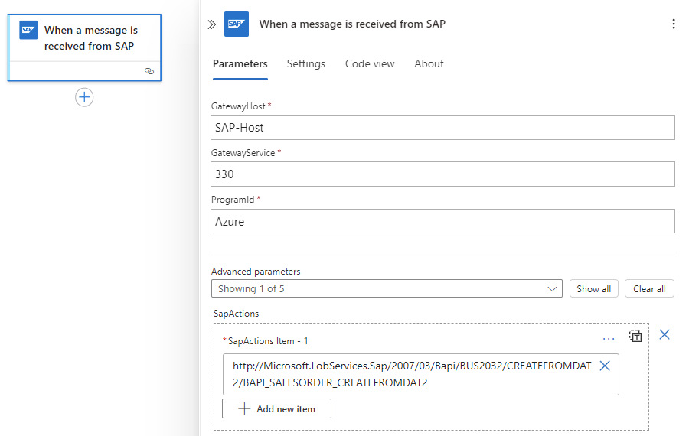Image resolution: width=689 pixels, height=436 pixels.
Task: Open the Code view tab
Action: (370, 63)
